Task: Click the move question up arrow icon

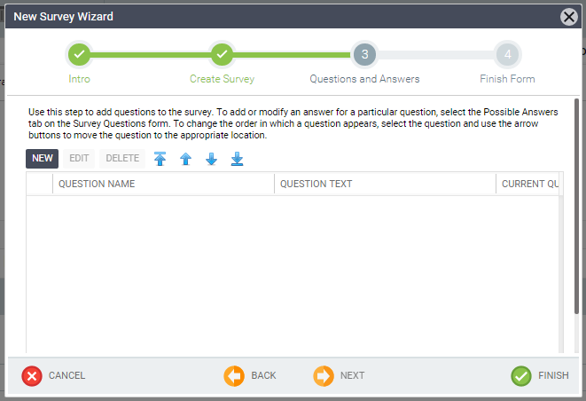Action: [x=185, y=159]
